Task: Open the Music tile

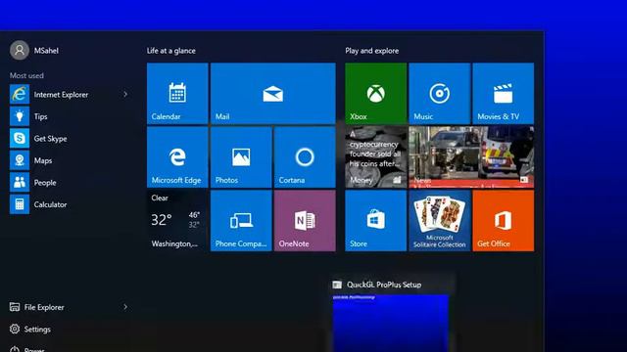Action: click(x=440, y=93)
